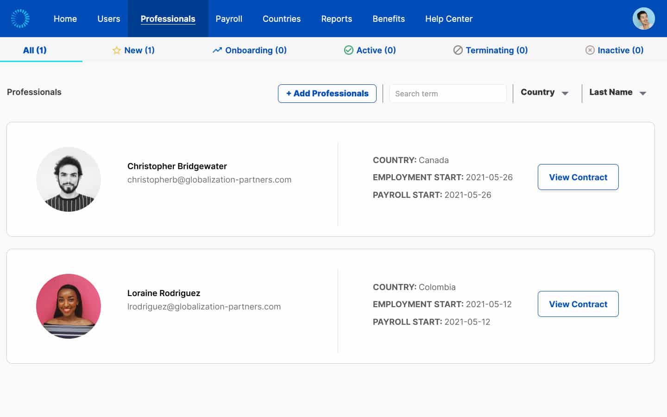The width and height of the screenshot is (667, 417).
Task: Open the Country filter dropdown
Action: pyautogui.click(x=544, y=93)
